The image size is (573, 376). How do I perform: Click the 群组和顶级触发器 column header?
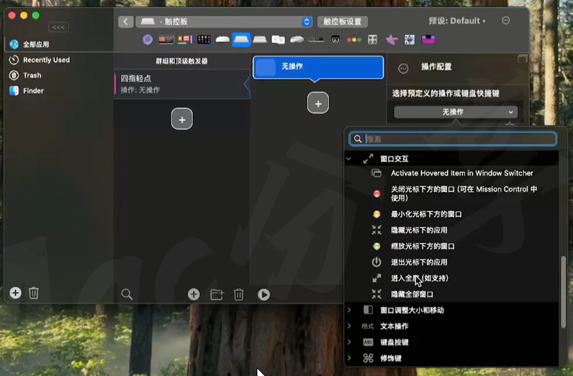pos(182,61)
